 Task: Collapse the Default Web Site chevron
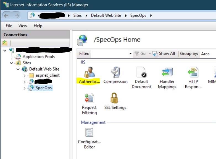tap(18, 69)
